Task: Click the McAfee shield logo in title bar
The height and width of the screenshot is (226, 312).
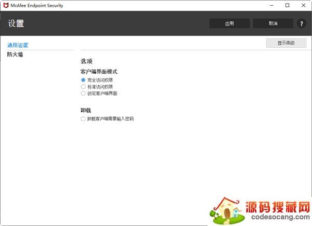Action: click(x=6, y=5)
